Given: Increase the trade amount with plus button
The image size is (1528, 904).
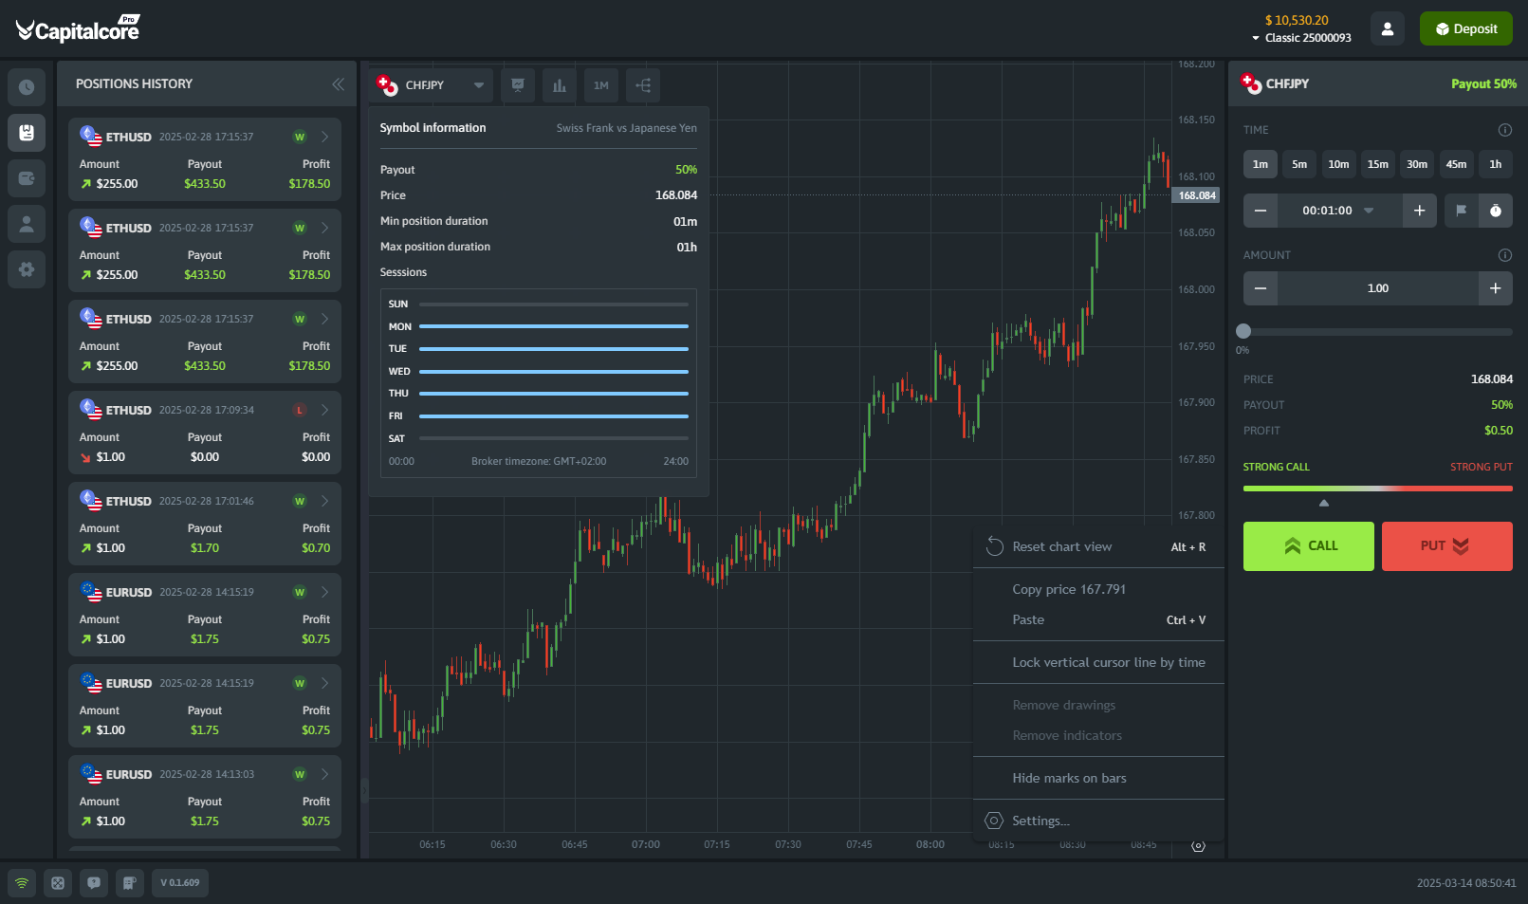Looking at the screenshot, I should pos(1496,288).
